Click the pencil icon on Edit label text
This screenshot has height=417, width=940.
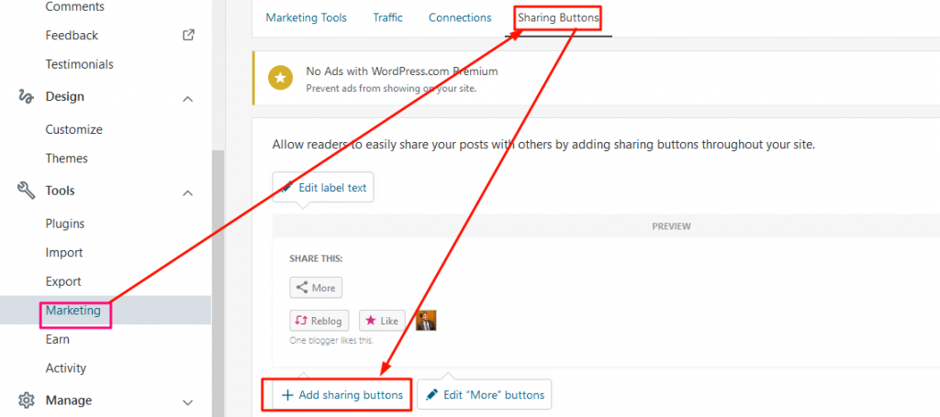287,187
